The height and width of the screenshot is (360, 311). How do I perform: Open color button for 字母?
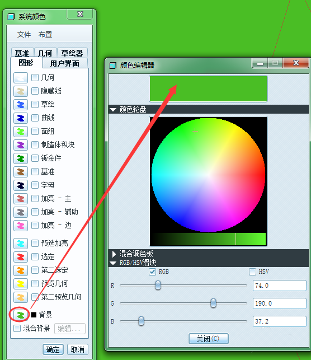click(x=21, y=185)
